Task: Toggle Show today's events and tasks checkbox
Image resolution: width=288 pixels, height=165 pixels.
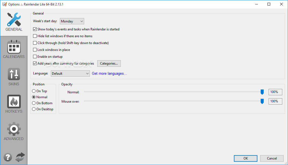Action: 76,29
